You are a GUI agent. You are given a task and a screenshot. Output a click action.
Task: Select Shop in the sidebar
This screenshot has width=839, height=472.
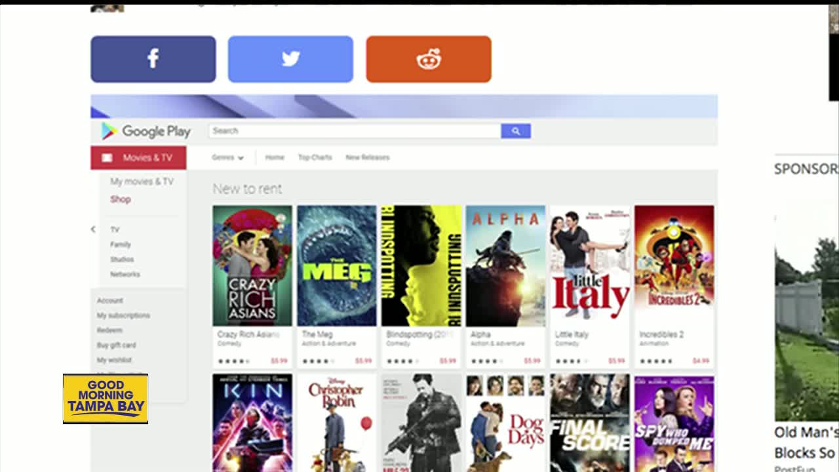[121, 199]
